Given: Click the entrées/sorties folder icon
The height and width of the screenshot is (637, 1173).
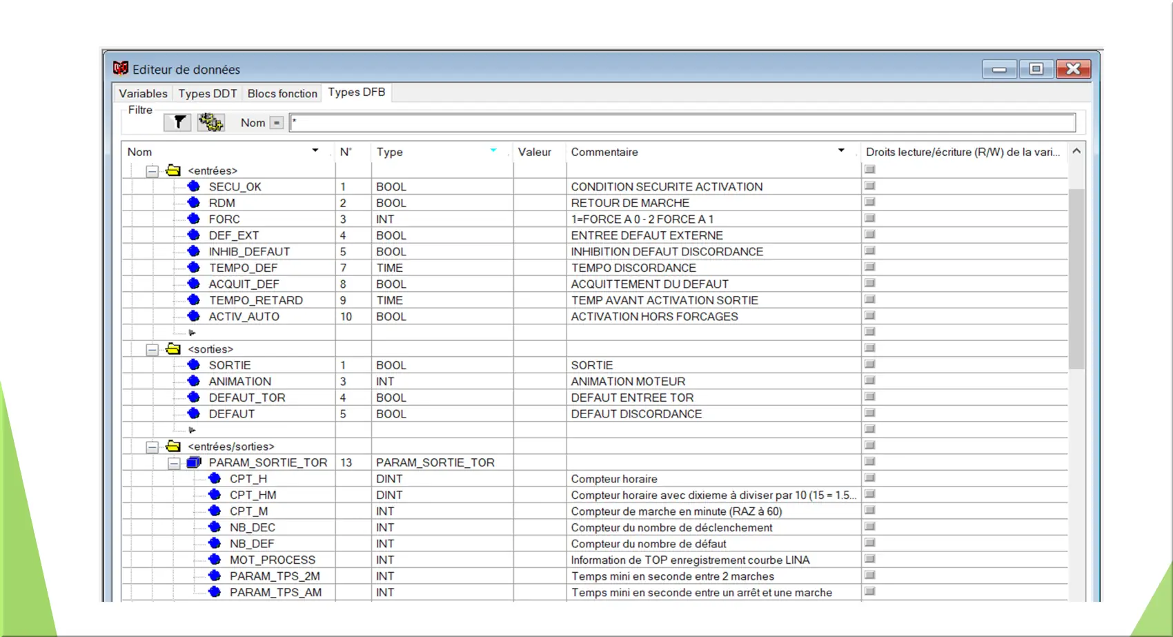Looking at the screenshot, I should tap(173, 446).
